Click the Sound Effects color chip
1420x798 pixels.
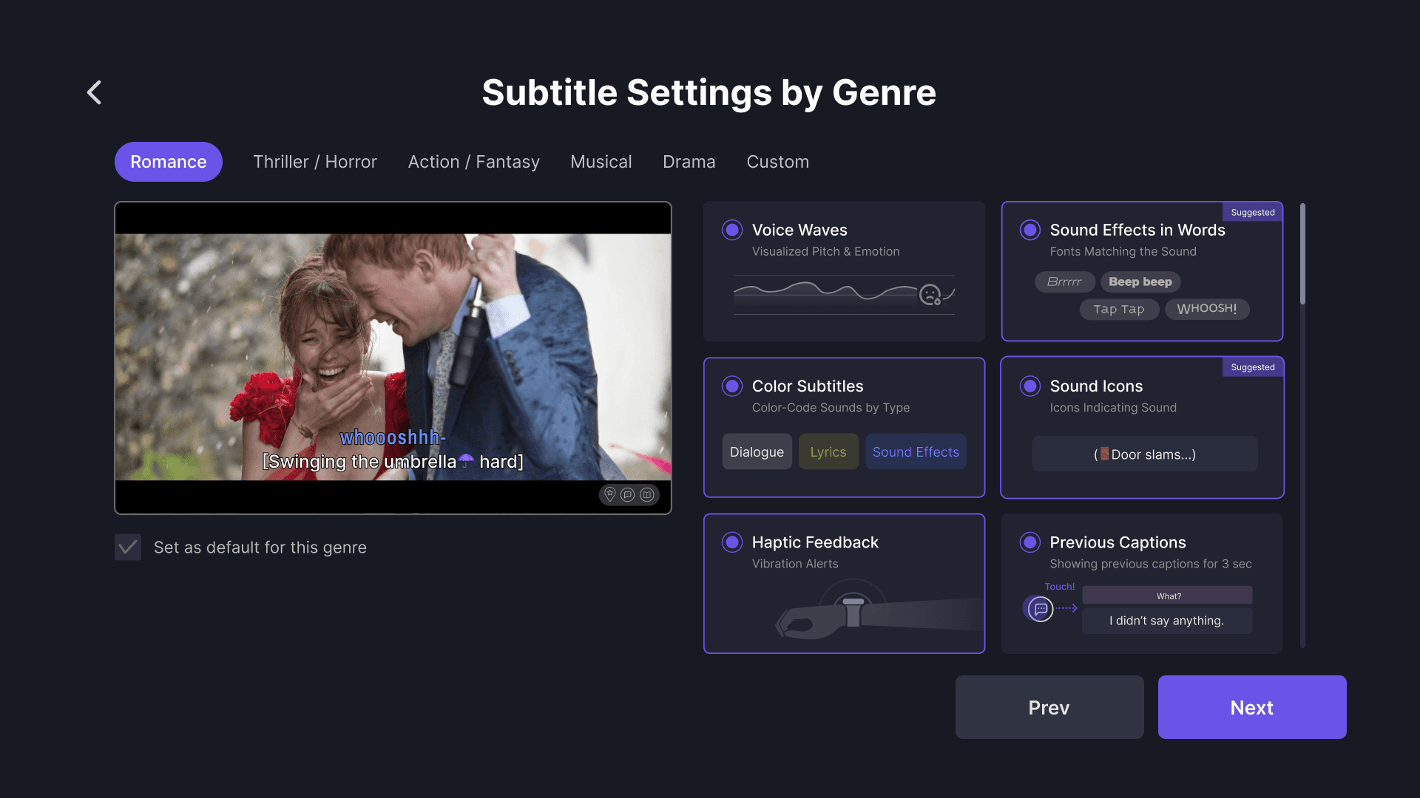(x=916, y=451)
